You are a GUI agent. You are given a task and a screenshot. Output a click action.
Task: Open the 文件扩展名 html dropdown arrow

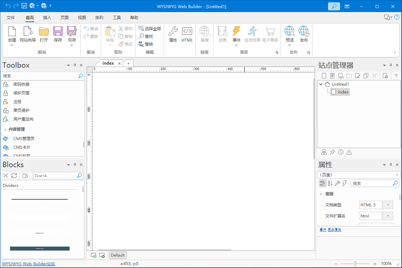388,216
